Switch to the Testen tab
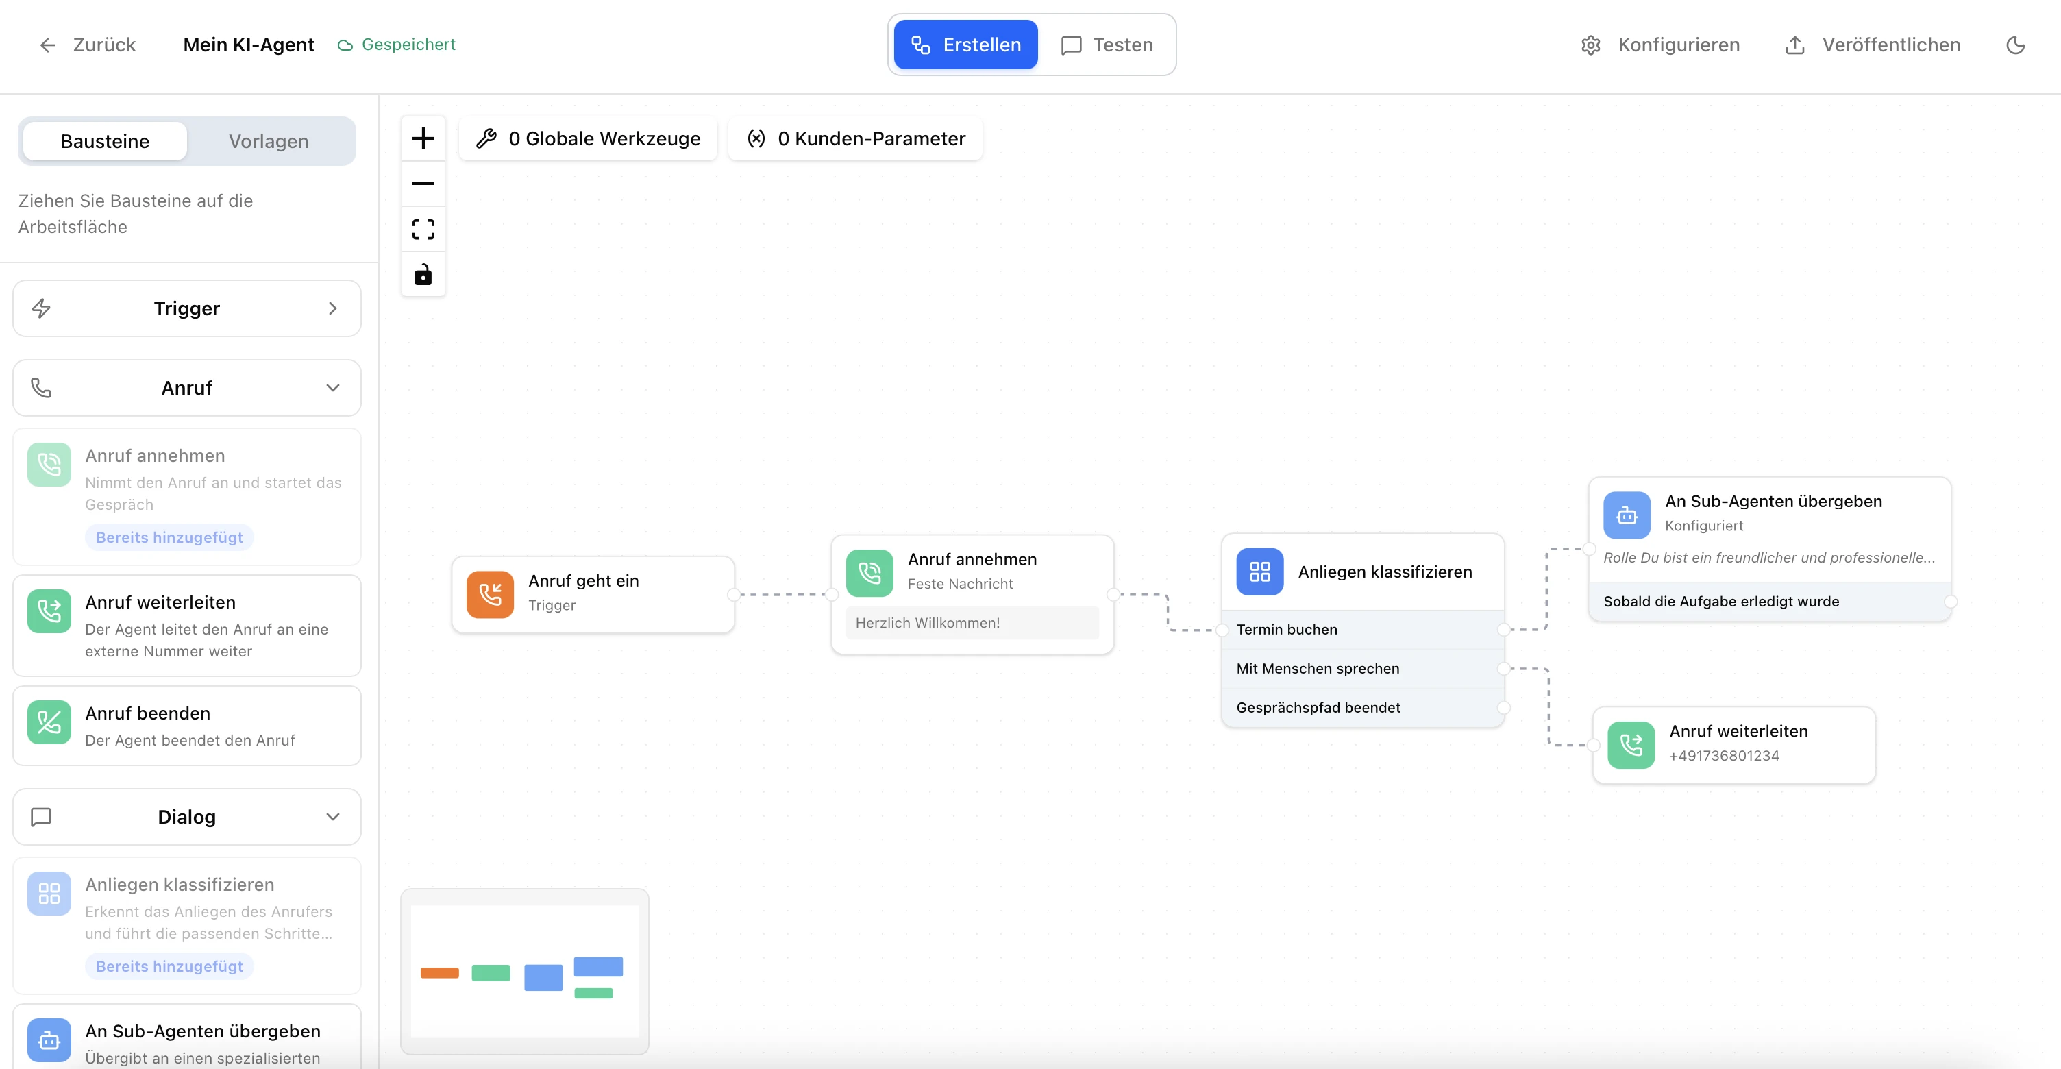This screenshot has width=2061, height=1069. [1108, 45]
